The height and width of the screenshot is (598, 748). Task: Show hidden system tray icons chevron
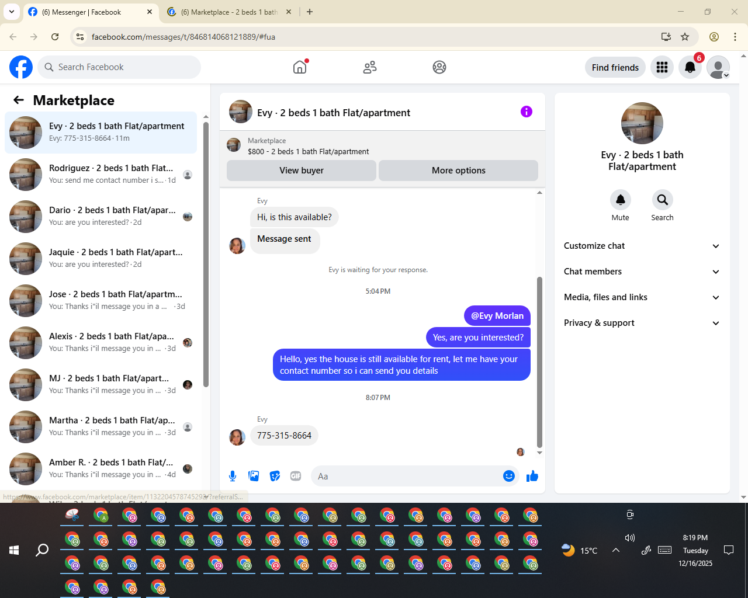[616, 550]
